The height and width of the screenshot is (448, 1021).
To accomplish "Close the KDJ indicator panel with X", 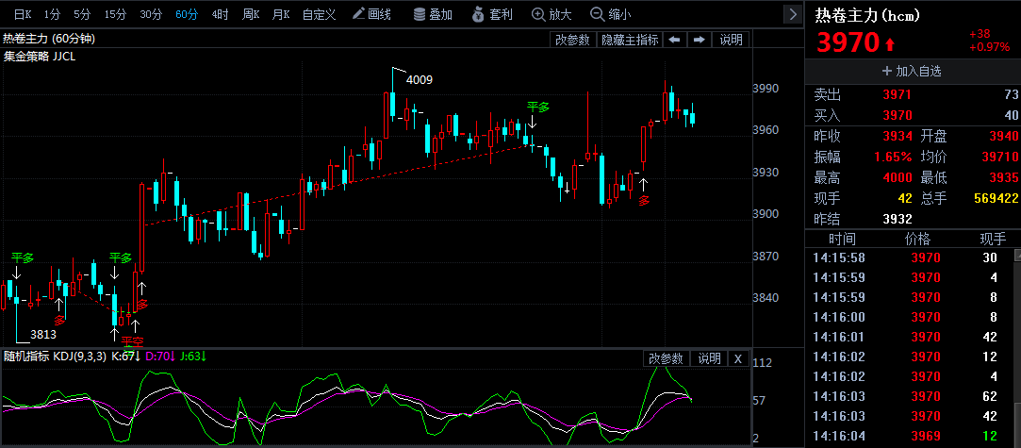I will tap(738, 358).
